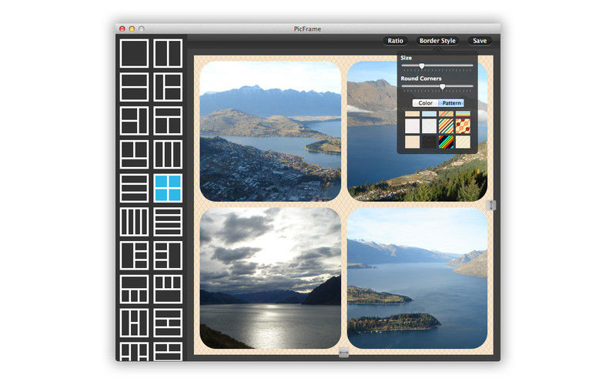
Task: Open the Ratio options
Action: (x=395, y=41)
